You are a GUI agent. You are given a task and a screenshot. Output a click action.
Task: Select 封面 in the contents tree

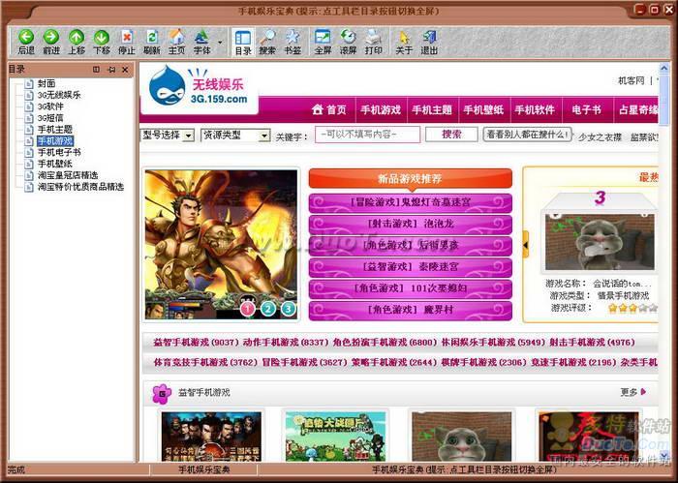[x=46, y=83]
